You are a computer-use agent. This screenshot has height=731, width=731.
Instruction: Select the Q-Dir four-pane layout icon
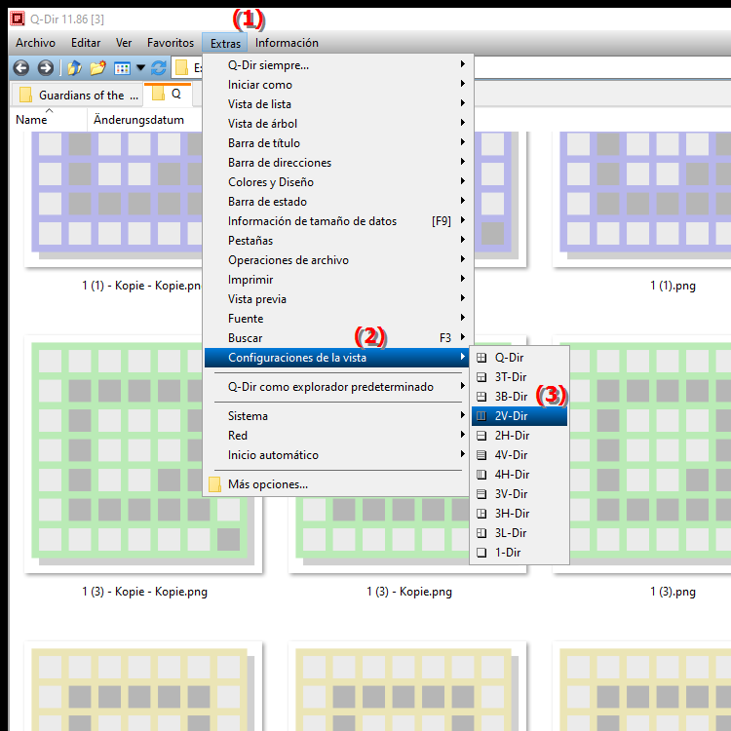pyautogui.click(x=481, y=358)
